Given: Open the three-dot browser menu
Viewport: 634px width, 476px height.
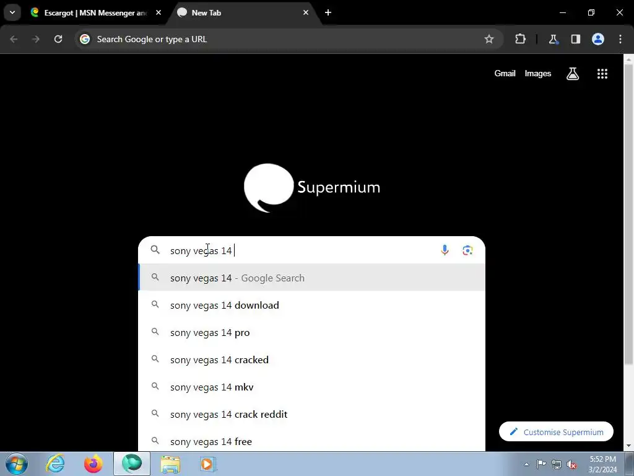Looking at the screenshot, I should (620, 39).
